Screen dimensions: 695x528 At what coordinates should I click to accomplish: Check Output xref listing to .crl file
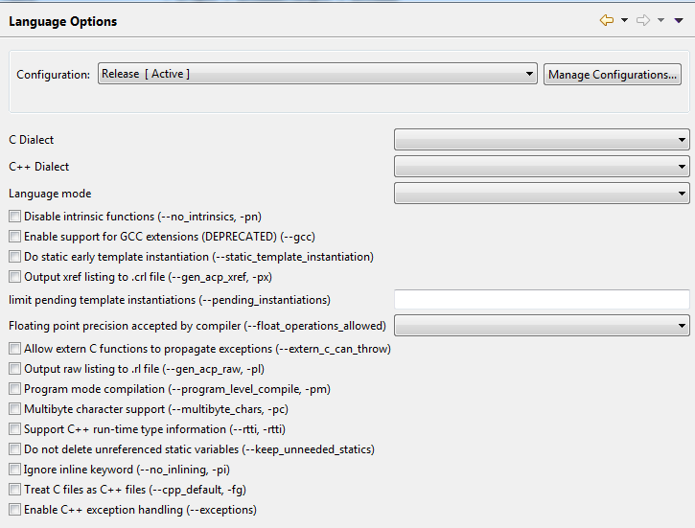pyautogui.click(x=14, y=277)
